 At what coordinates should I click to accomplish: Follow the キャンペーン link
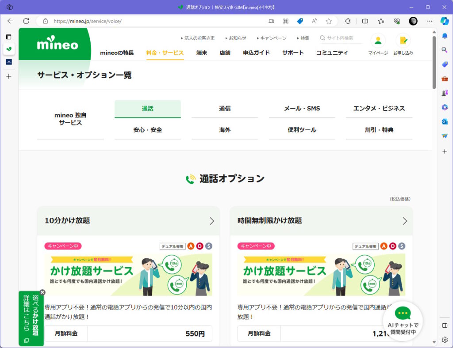[x=272, y=38]
